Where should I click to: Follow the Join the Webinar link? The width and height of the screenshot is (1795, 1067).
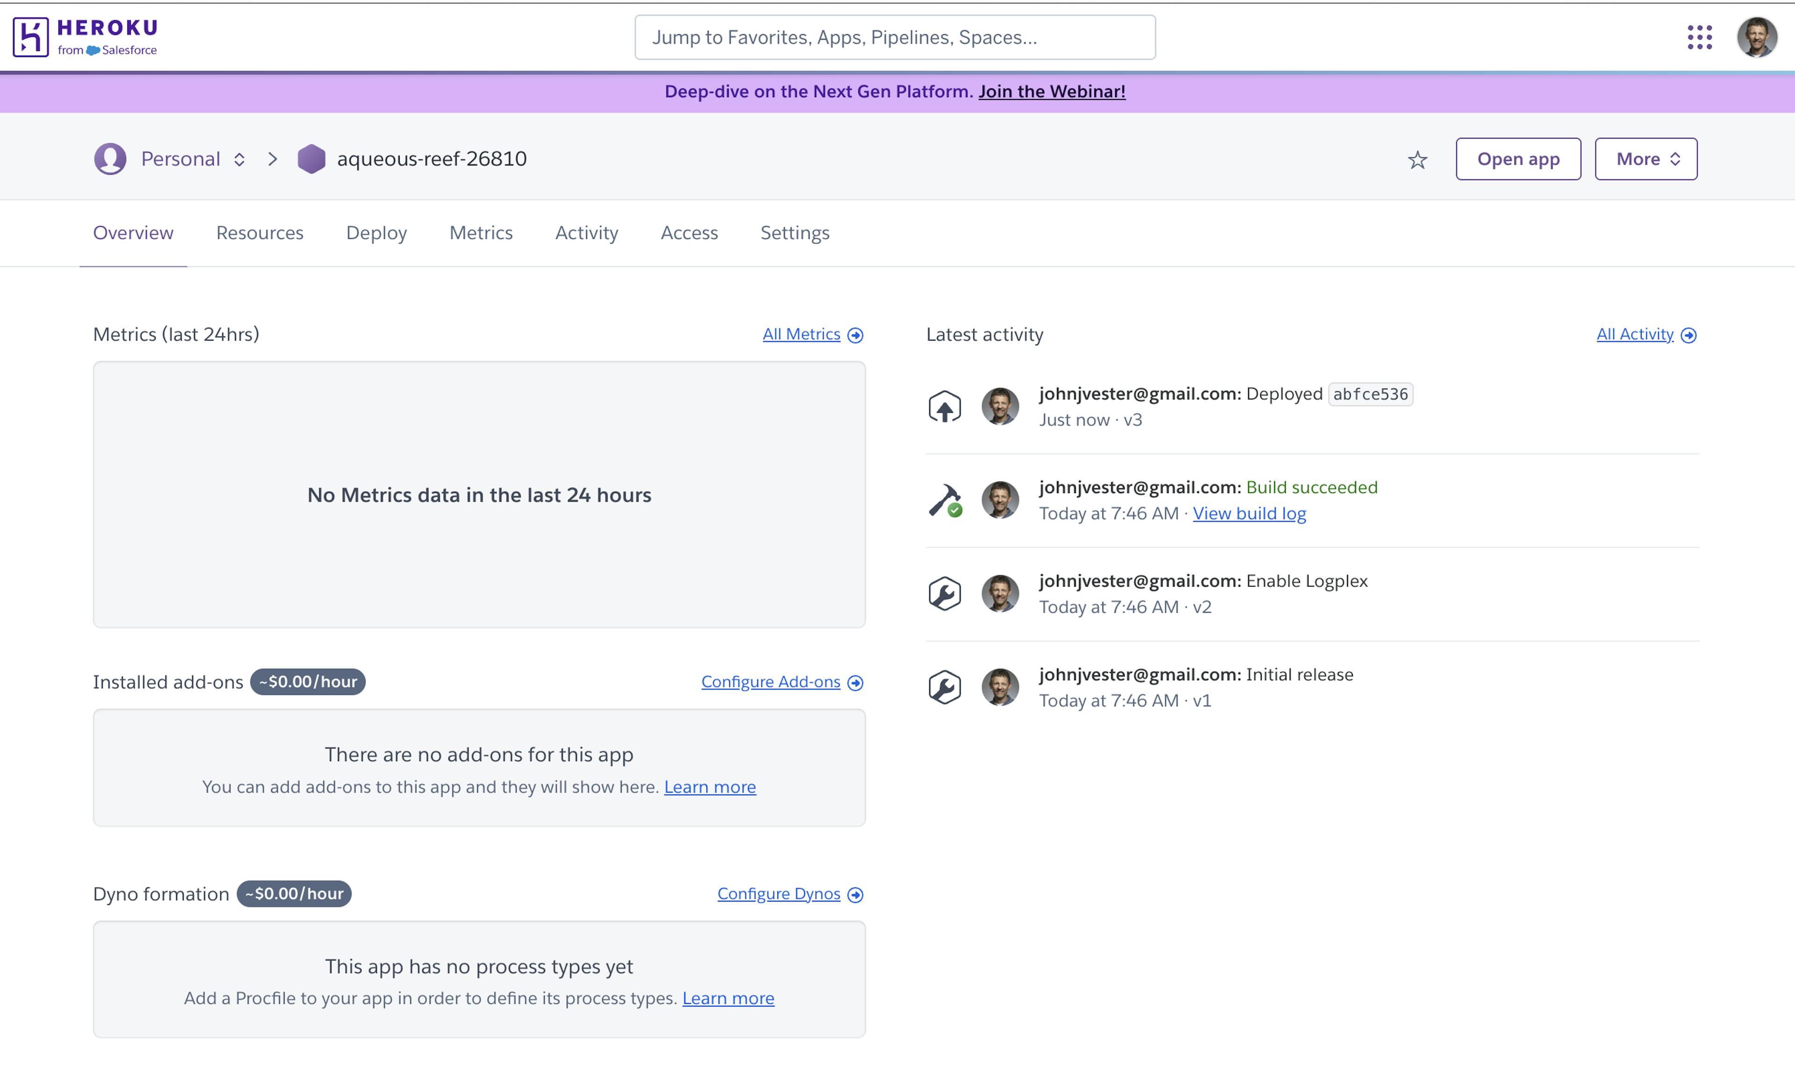pos(1051,92)
